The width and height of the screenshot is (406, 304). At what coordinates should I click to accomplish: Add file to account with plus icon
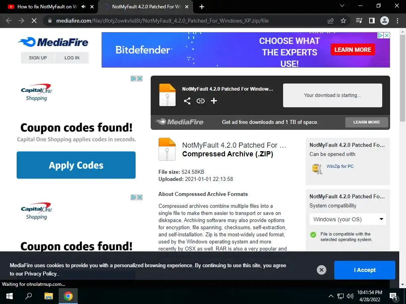tap(214, 101)
